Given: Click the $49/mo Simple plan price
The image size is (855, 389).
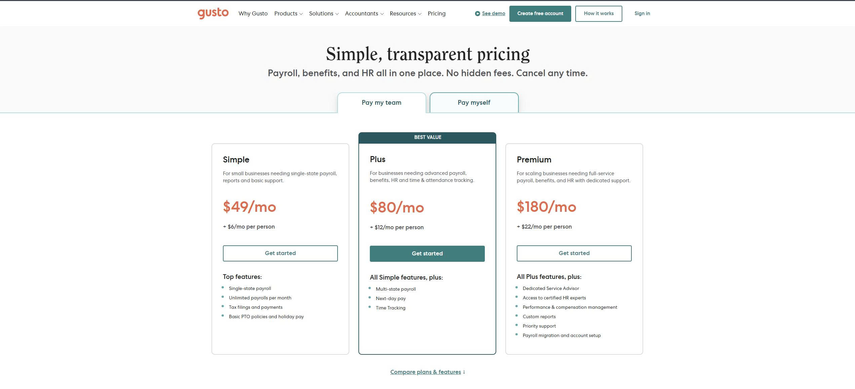Looking at the screenshot, I should pos(249,207).
